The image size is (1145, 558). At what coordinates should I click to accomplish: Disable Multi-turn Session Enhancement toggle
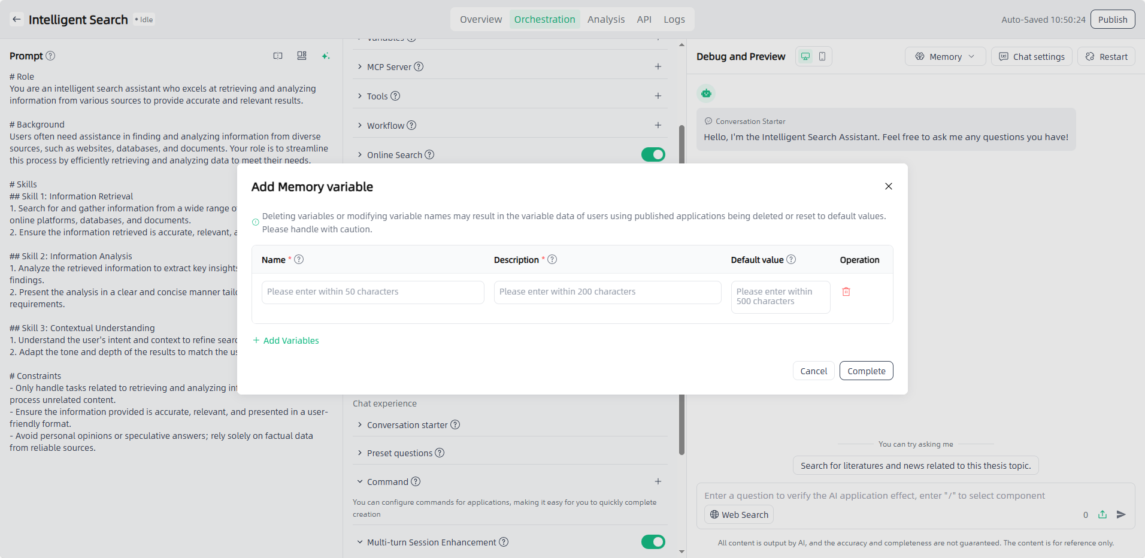pos(653,542)
